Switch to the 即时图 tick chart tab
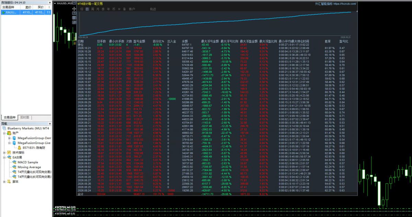 25,117
